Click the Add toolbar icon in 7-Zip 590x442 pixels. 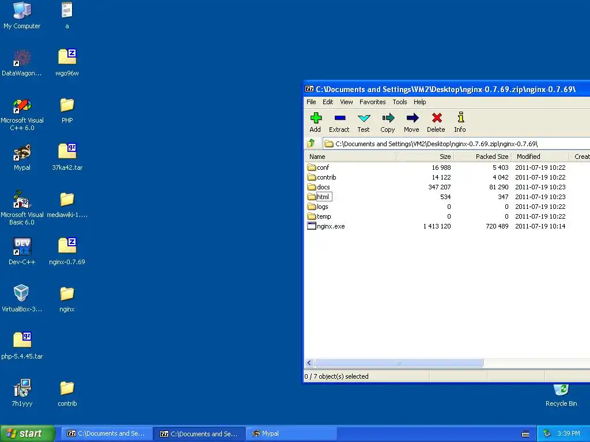315,122
